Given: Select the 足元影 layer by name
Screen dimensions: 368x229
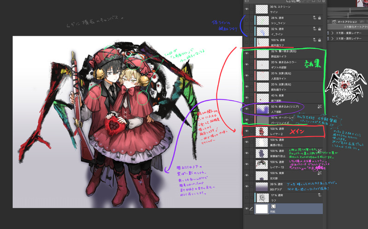Looking at the screenshot, I should point(275,178).
